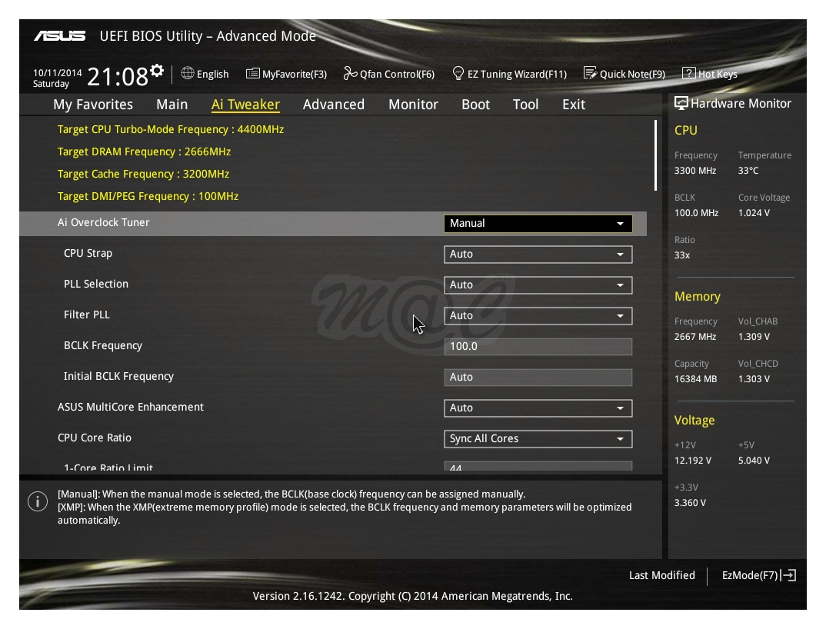This screenshot has height=629, width=826.
Task: Click the Filter PLL label
Action: tap(87, 314)
